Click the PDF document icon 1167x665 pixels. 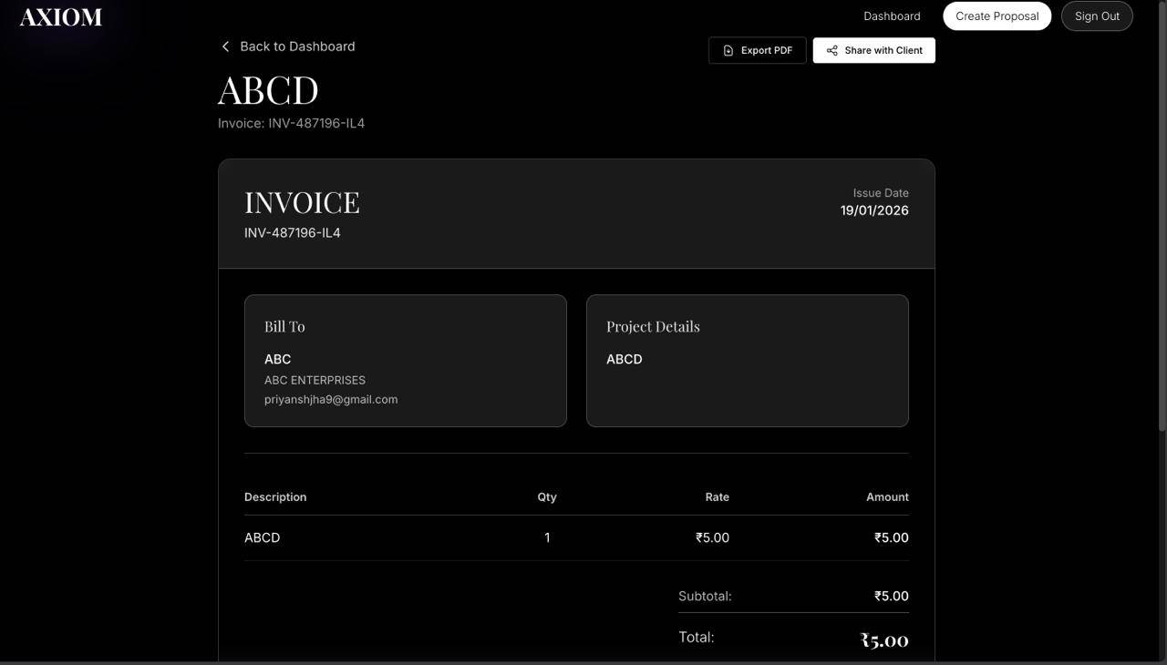point(728,51)
